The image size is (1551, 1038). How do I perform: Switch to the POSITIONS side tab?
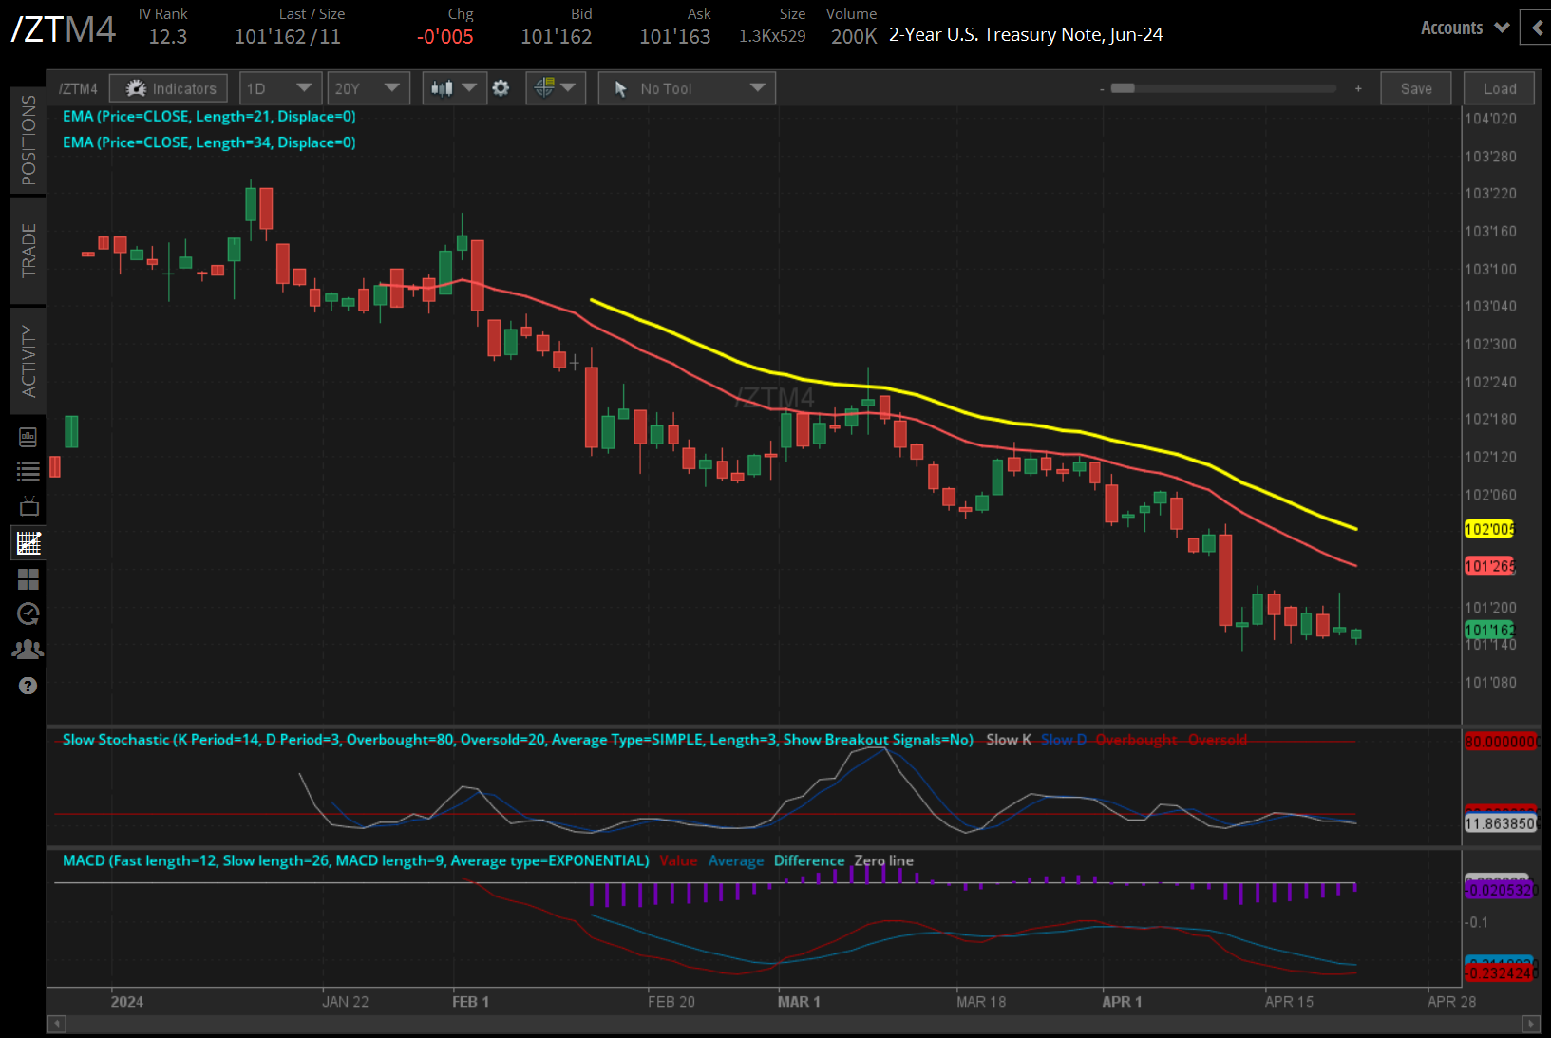coord(28,140)
